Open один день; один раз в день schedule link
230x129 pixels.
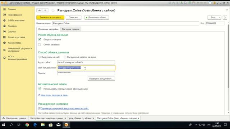(x=54, y=95)
